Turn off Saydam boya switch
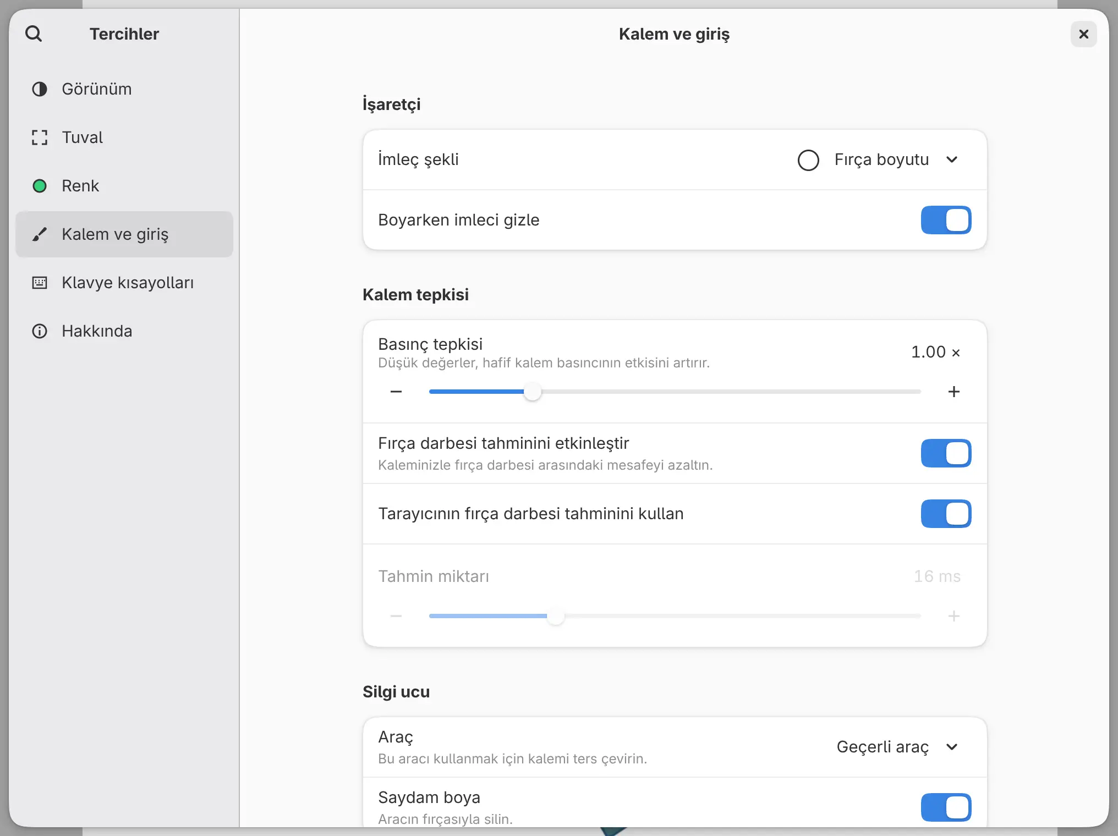 pyautogui.click(x=946, y=807)
